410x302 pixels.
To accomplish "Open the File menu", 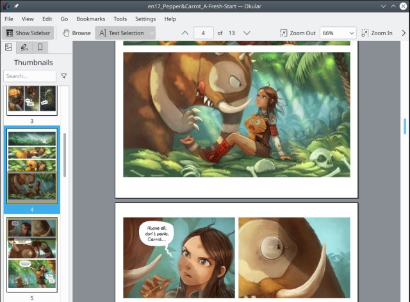I will [9, 19].
